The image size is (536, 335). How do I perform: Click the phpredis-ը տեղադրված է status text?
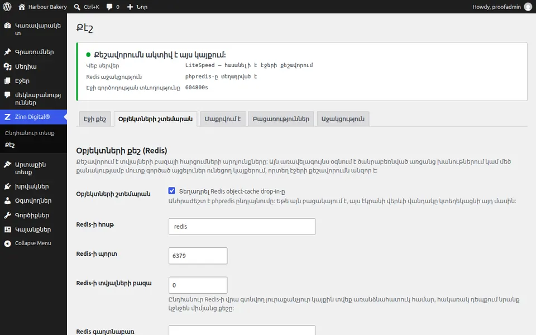click(x=221, y=76)
